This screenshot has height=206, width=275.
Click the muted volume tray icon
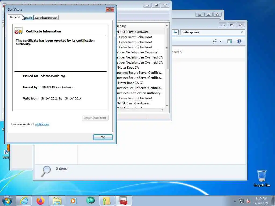click(248, 201)
